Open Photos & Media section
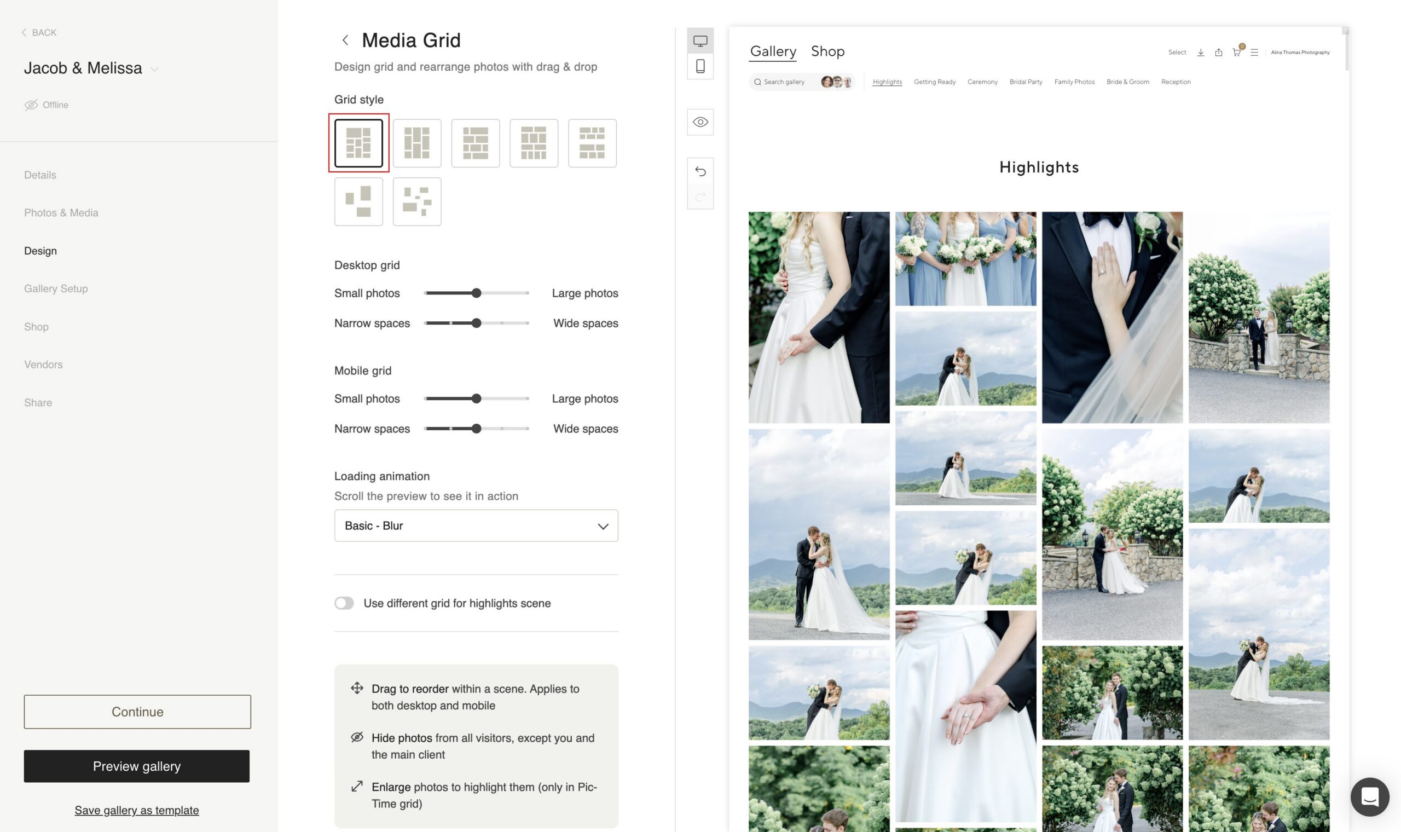Image resolution: width=1401 pixels, height=832 pixels. (x=61, y=213)
